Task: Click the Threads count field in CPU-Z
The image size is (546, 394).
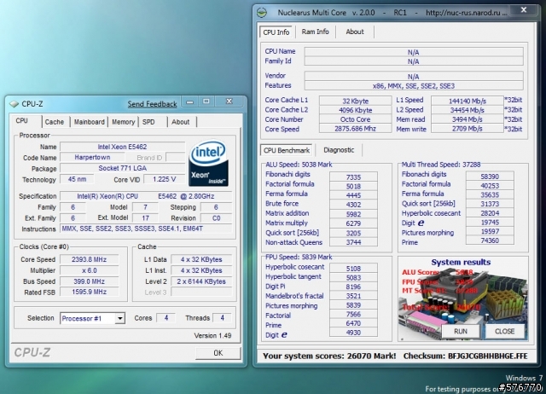Action: tap(222, 318)
